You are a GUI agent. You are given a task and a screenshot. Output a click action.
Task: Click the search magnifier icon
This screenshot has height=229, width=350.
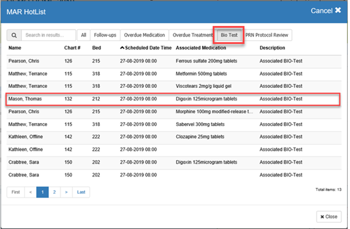pos(14,35)
